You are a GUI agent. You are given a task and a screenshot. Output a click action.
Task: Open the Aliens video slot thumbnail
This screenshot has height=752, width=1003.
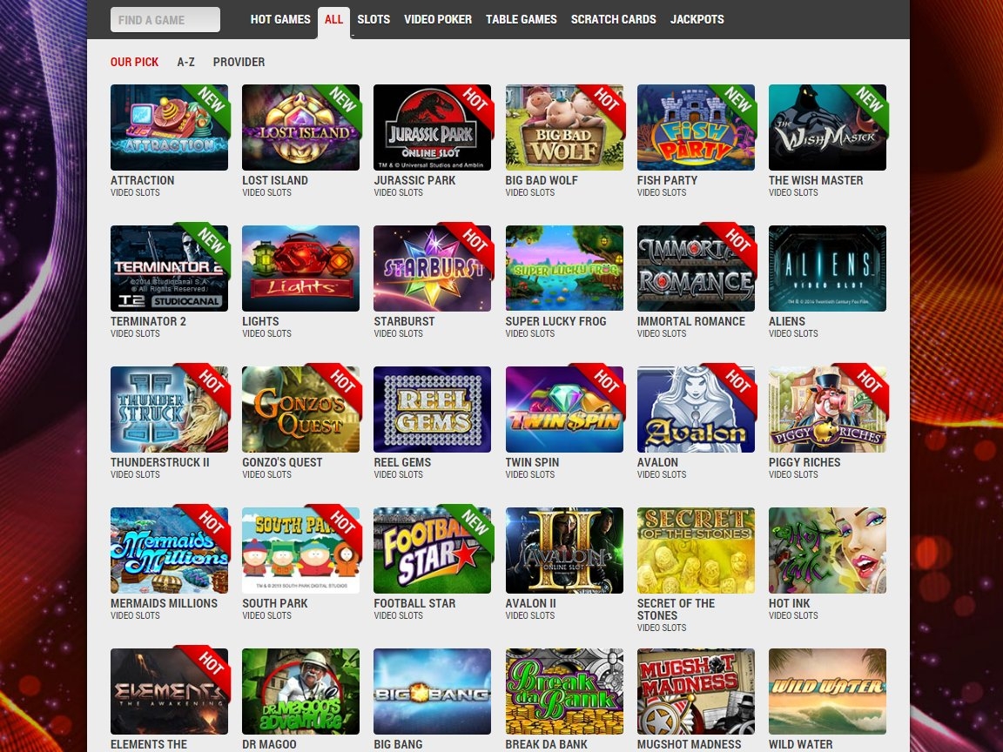point(827,268)
